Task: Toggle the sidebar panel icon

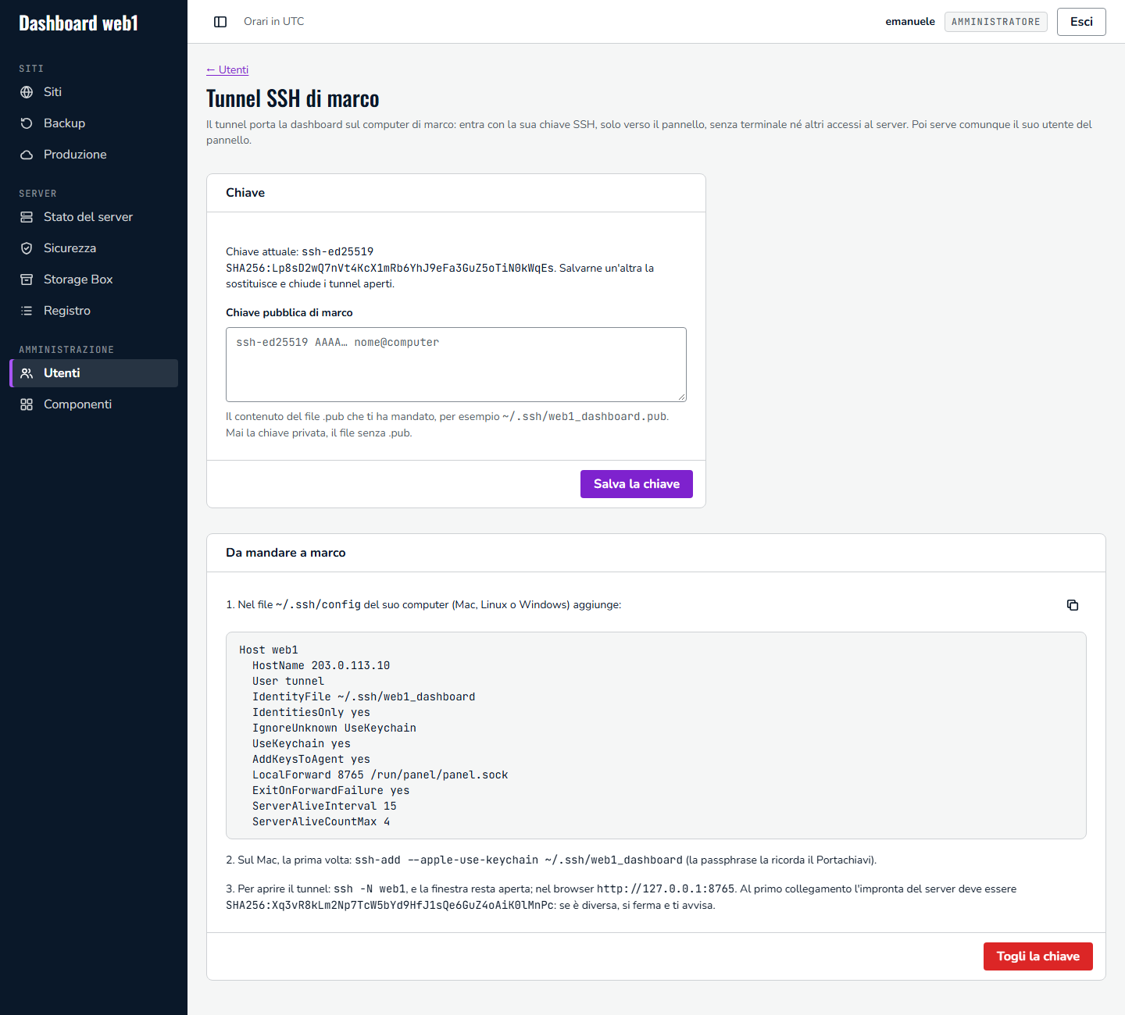Action: tap(220, 22)
